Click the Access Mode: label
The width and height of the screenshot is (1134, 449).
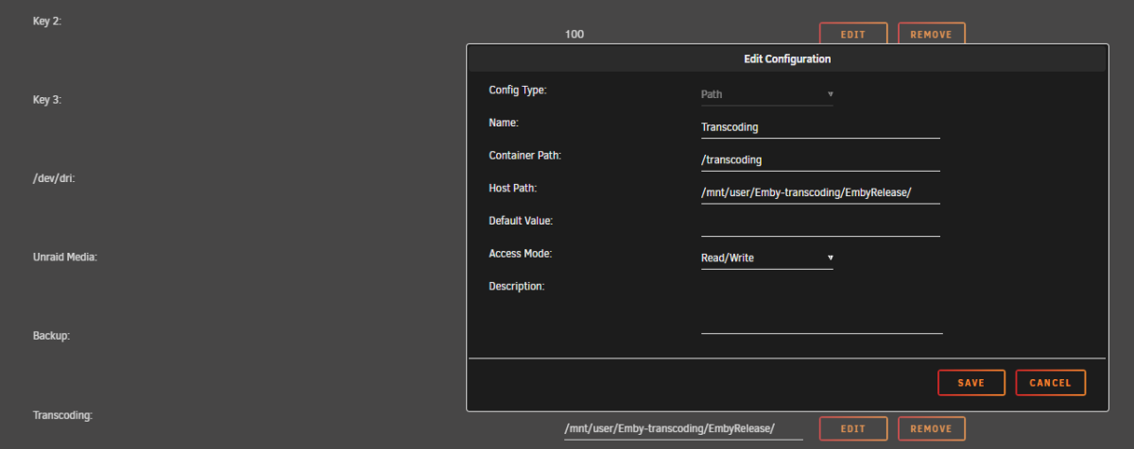[x=520, y=254]
